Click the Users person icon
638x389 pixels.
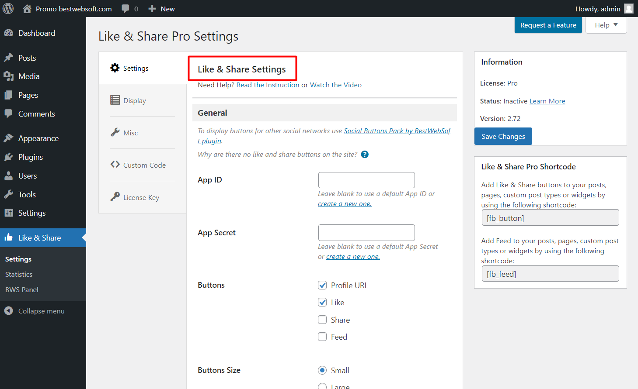(8, 176)
